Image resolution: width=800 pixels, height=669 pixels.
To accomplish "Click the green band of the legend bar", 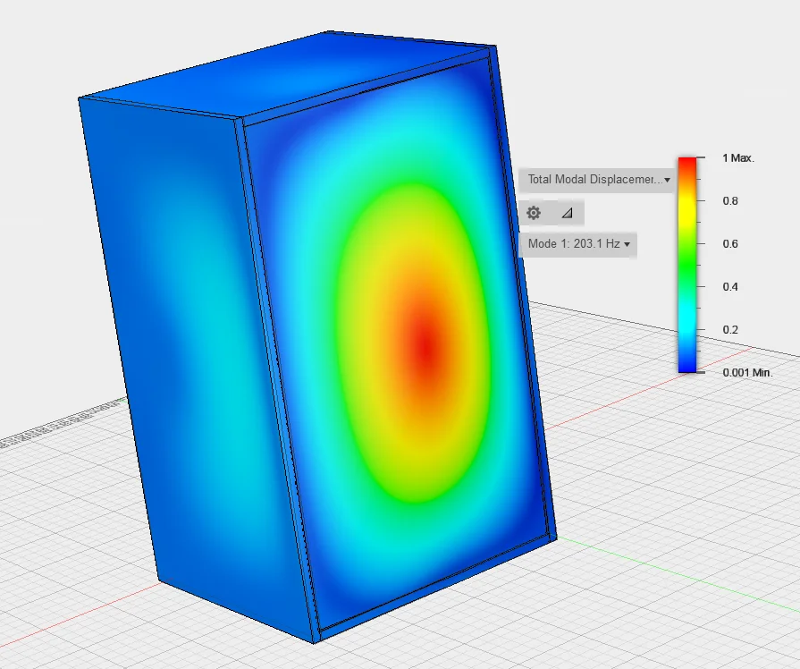I will pos(686,261).
